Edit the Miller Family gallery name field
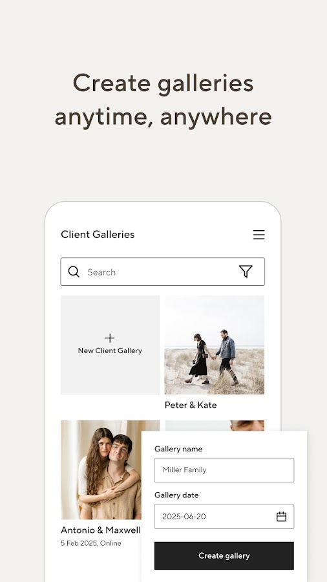The width and height of the screenshot is (327, 582). point(224,470)
